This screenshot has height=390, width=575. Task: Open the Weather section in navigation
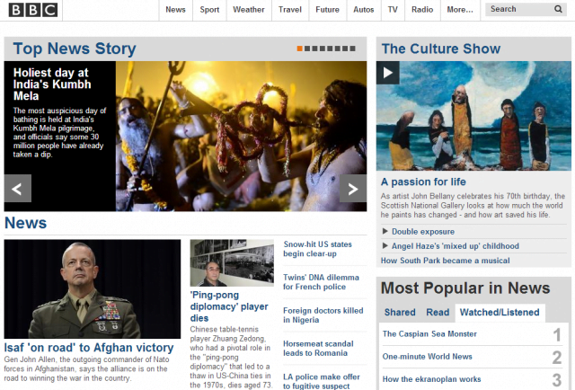point(248,10)
